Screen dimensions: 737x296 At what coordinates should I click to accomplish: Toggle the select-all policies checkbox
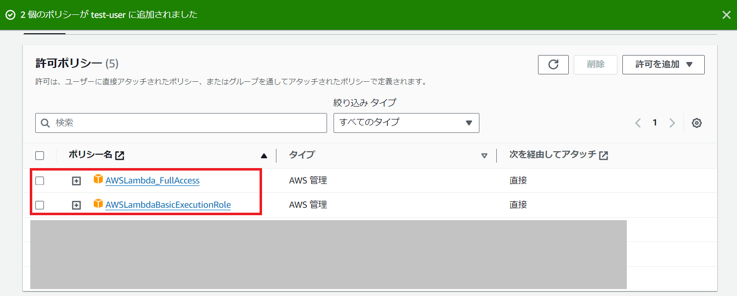(x=40, y=156)
